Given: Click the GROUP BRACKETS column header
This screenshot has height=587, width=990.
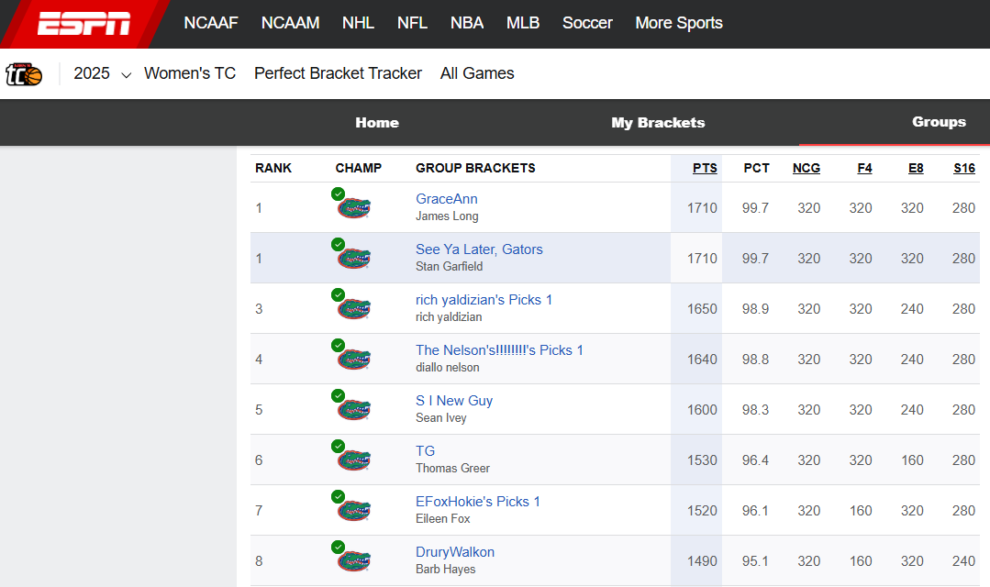Looking at the screenshot, I should point(475,168).
